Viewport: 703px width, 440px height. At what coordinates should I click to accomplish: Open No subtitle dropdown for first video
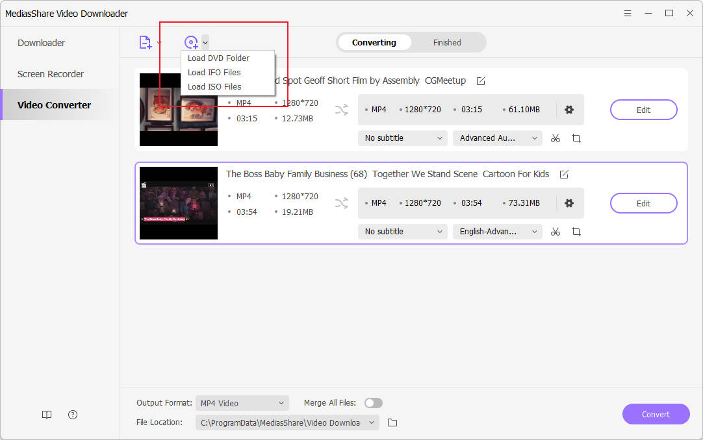click(402, 138)
